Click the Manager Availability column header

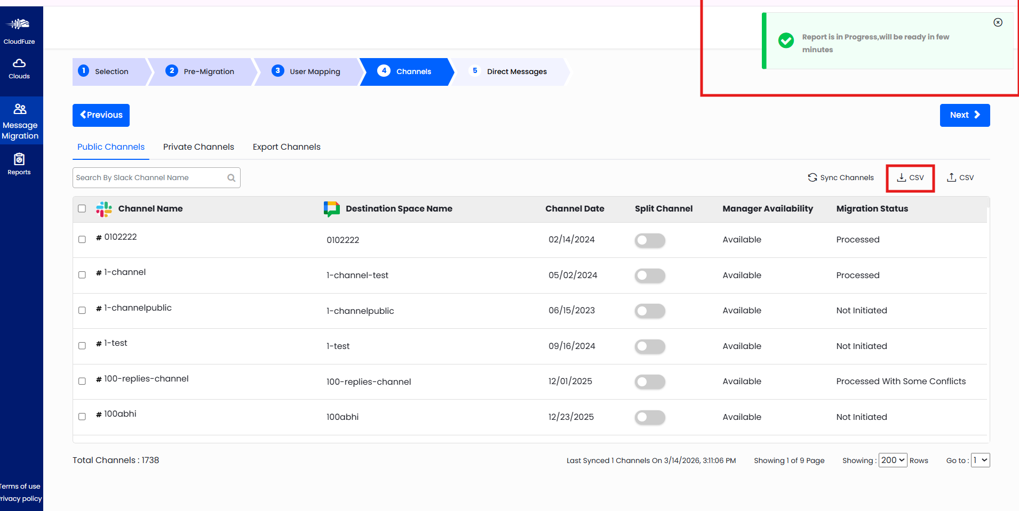tap(768, 209)
